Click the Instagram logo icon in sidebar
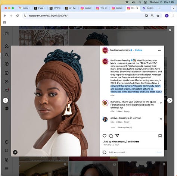Viewport: 177px width, 176px height. 7,33
